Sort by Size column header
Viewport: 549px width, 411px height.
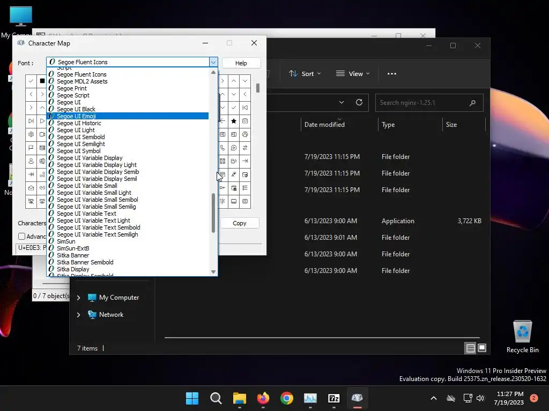click(x=451, y=124)
